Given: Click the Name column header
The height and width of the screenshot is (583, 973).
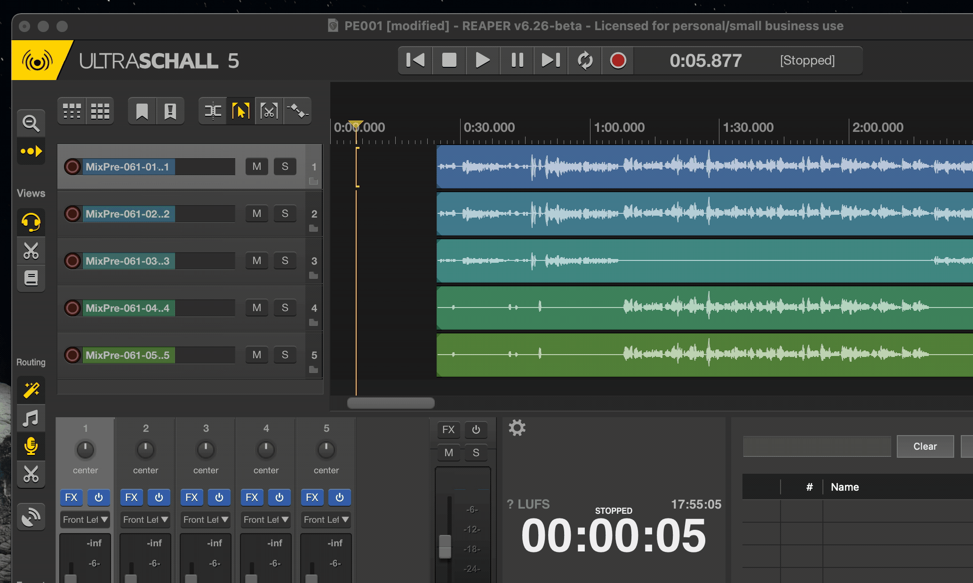Looking at the screenshot, I should 845,487.
